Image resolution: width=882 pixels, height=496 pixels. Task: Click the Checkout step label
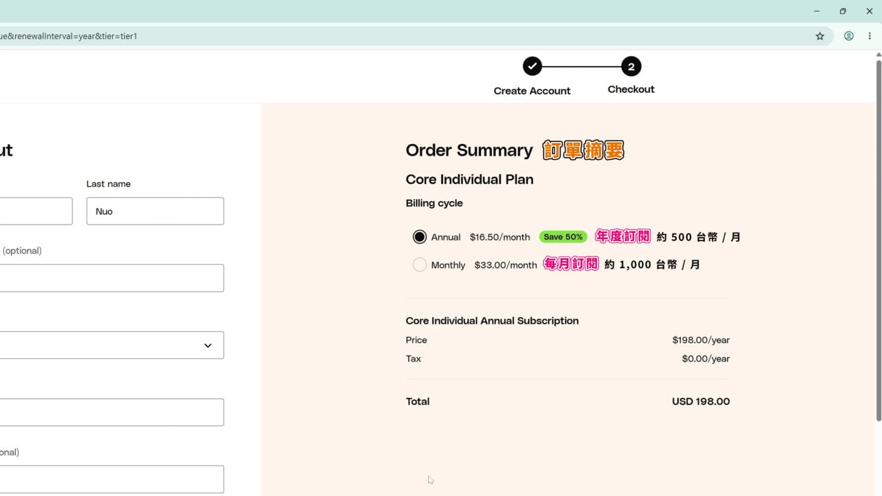coord(631,90)
